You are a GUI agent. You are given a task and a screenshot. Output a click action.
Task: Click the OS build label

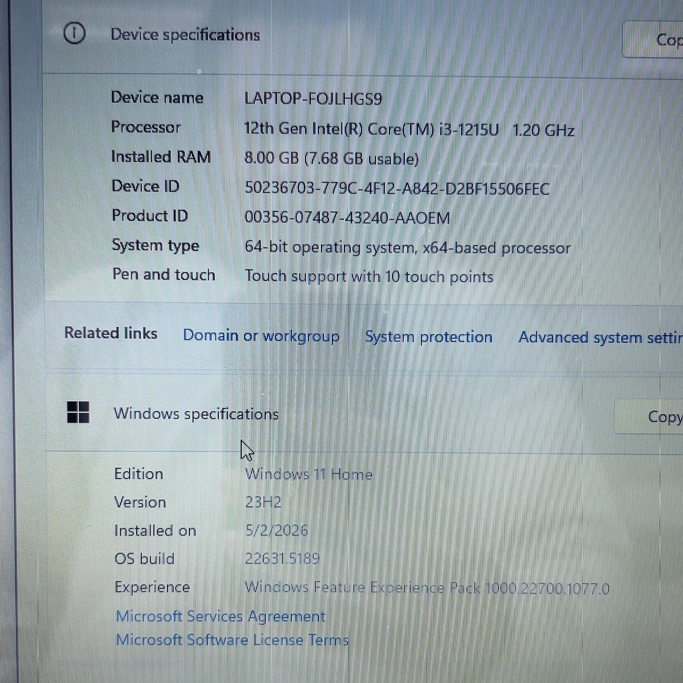[144, 559]
